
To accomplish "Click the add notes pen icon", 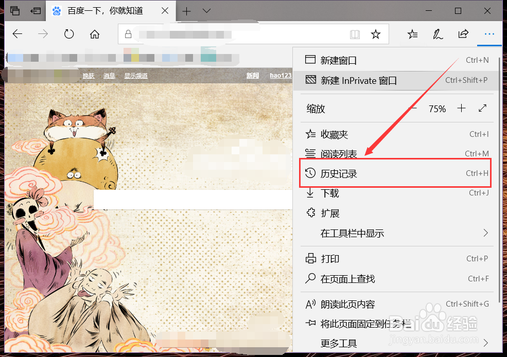I will (438, 34).
